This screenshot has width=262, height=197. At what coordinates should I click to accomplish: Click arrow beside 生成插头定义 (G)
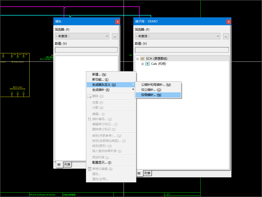(133, 84)
